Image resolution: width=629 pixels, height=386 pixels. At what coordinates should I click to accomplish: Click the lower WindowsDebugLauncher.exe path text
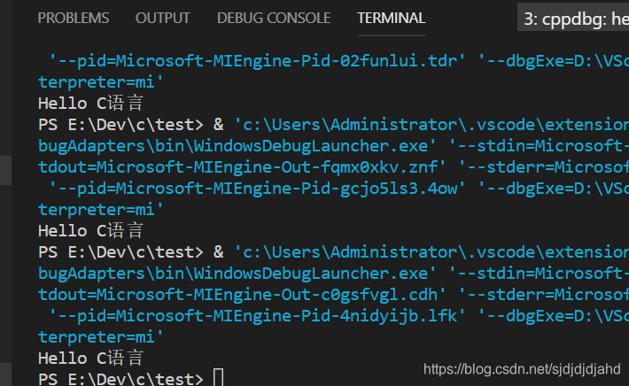[x=237, y=274]
